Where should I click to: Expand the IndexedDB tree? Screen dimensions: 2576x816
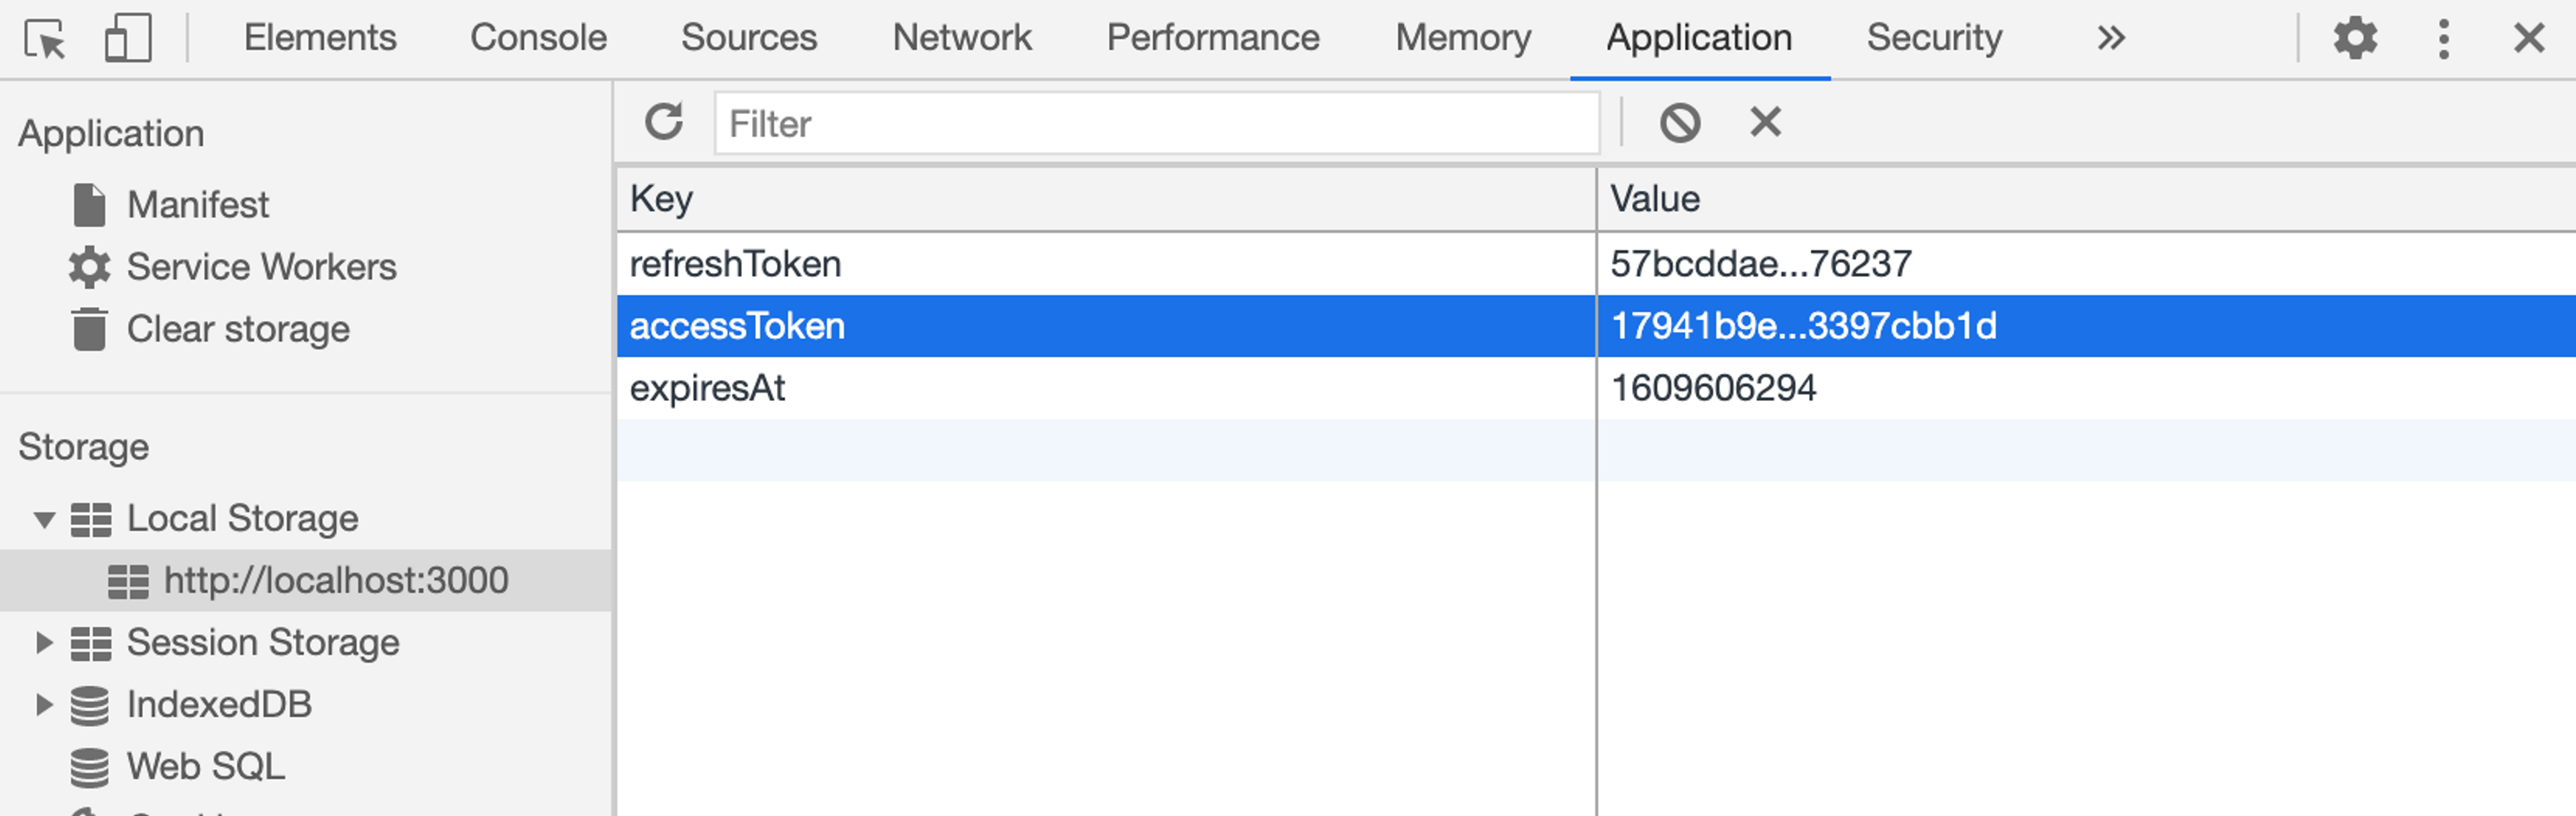pos(44,704)
